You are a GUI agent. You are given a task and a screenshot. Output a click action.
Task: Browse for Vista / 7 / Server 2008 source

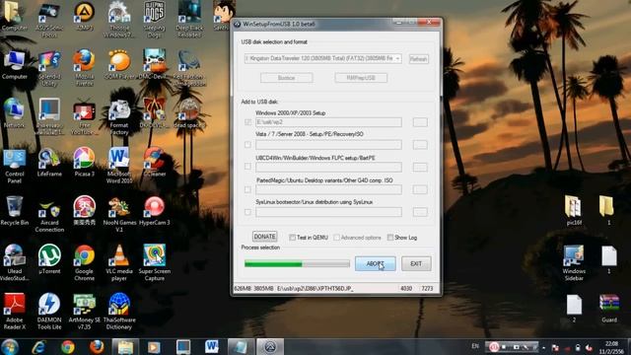coord(420,145)
